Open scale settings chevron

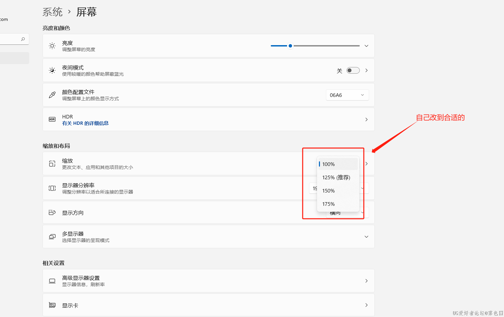pyautogui.click(x=366, y=164)
